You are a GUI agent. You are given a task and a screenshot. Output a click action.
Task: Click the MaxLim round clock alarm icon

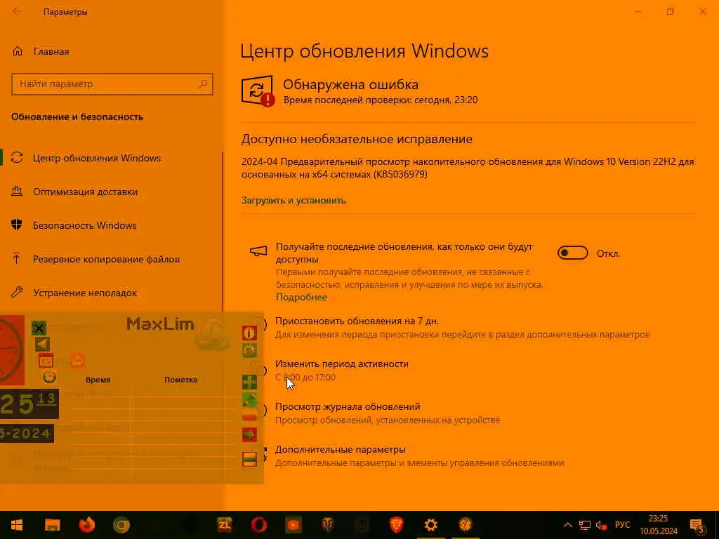click(50, 377)
